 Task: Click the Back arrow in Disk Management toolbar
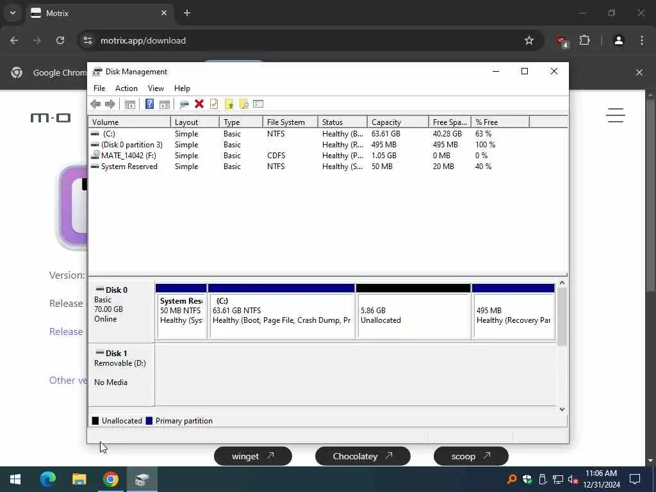pos(95,104)
